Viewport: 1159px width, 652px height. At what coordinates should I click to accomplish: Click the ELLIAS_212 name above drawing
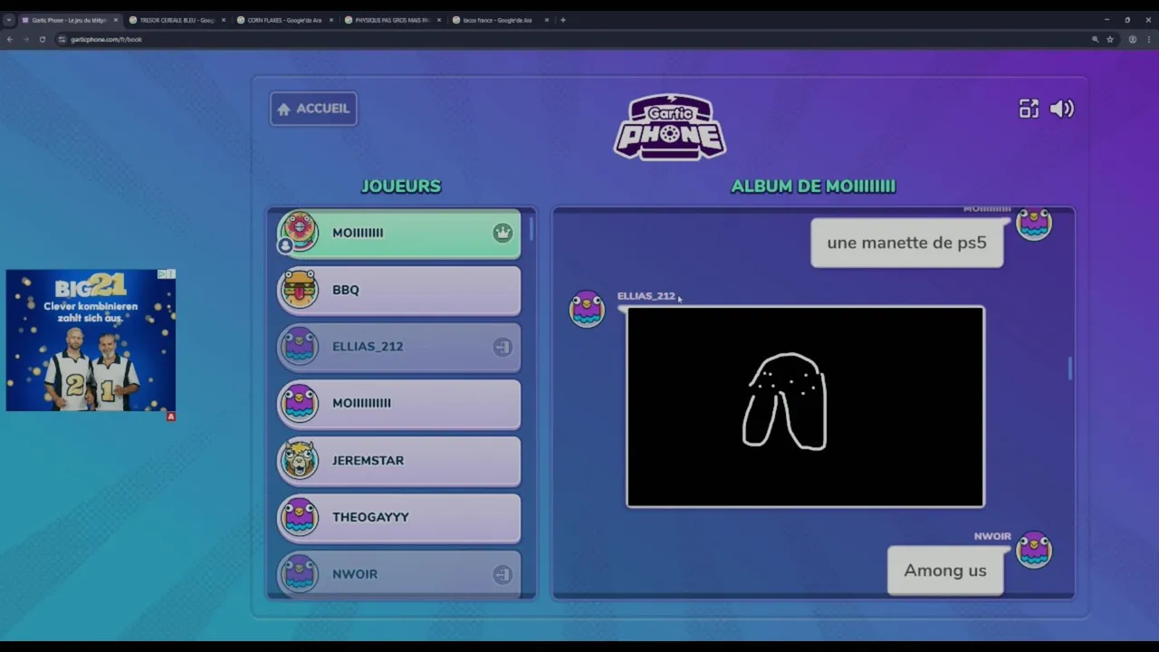coord(646,296)
